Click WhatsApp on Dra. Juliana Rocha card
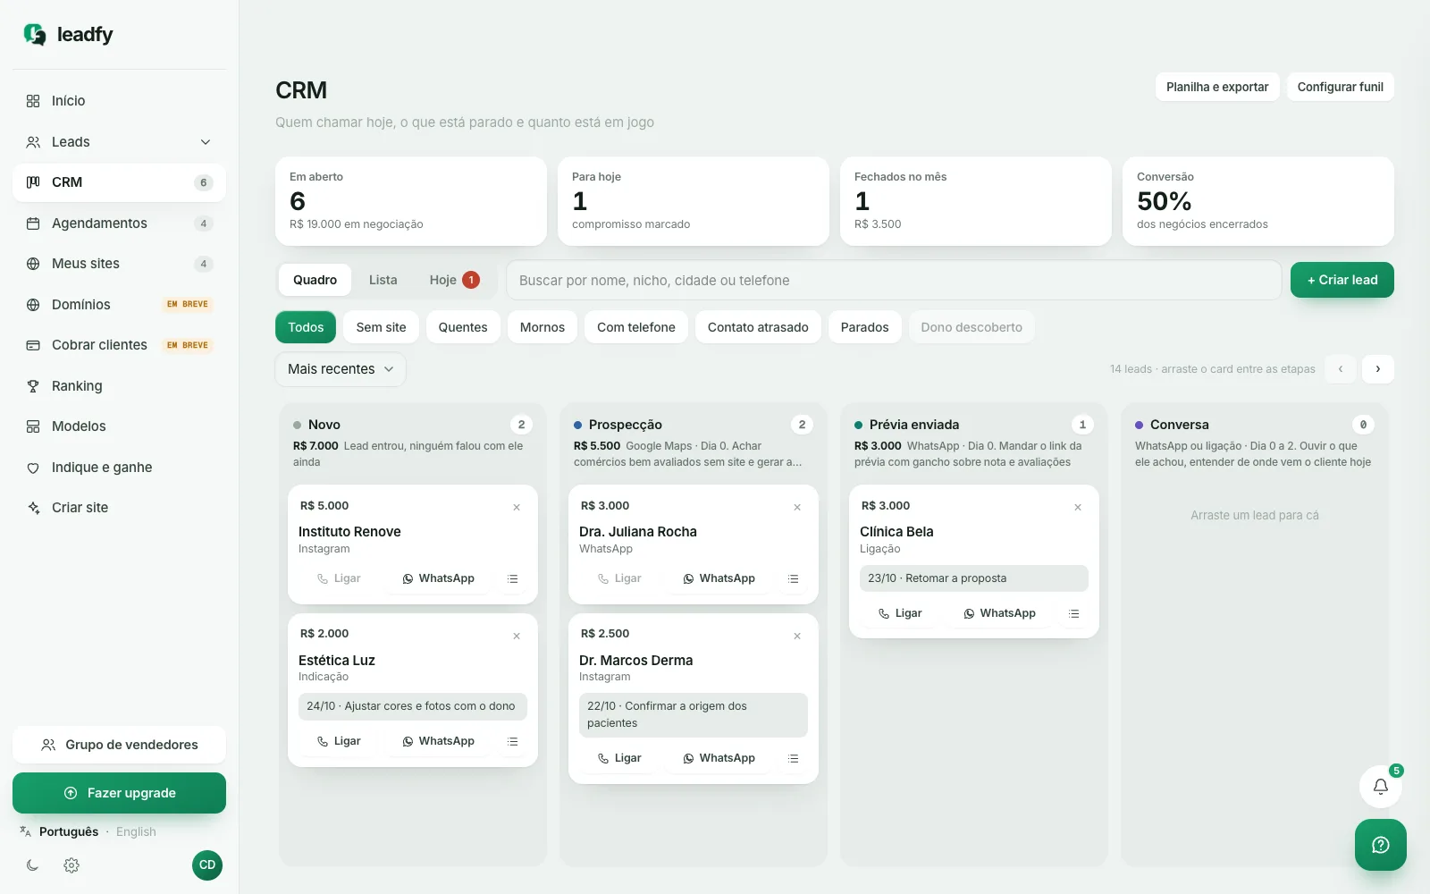The width and height of the screenshot is (1430, 894). (x=719, y=578)
